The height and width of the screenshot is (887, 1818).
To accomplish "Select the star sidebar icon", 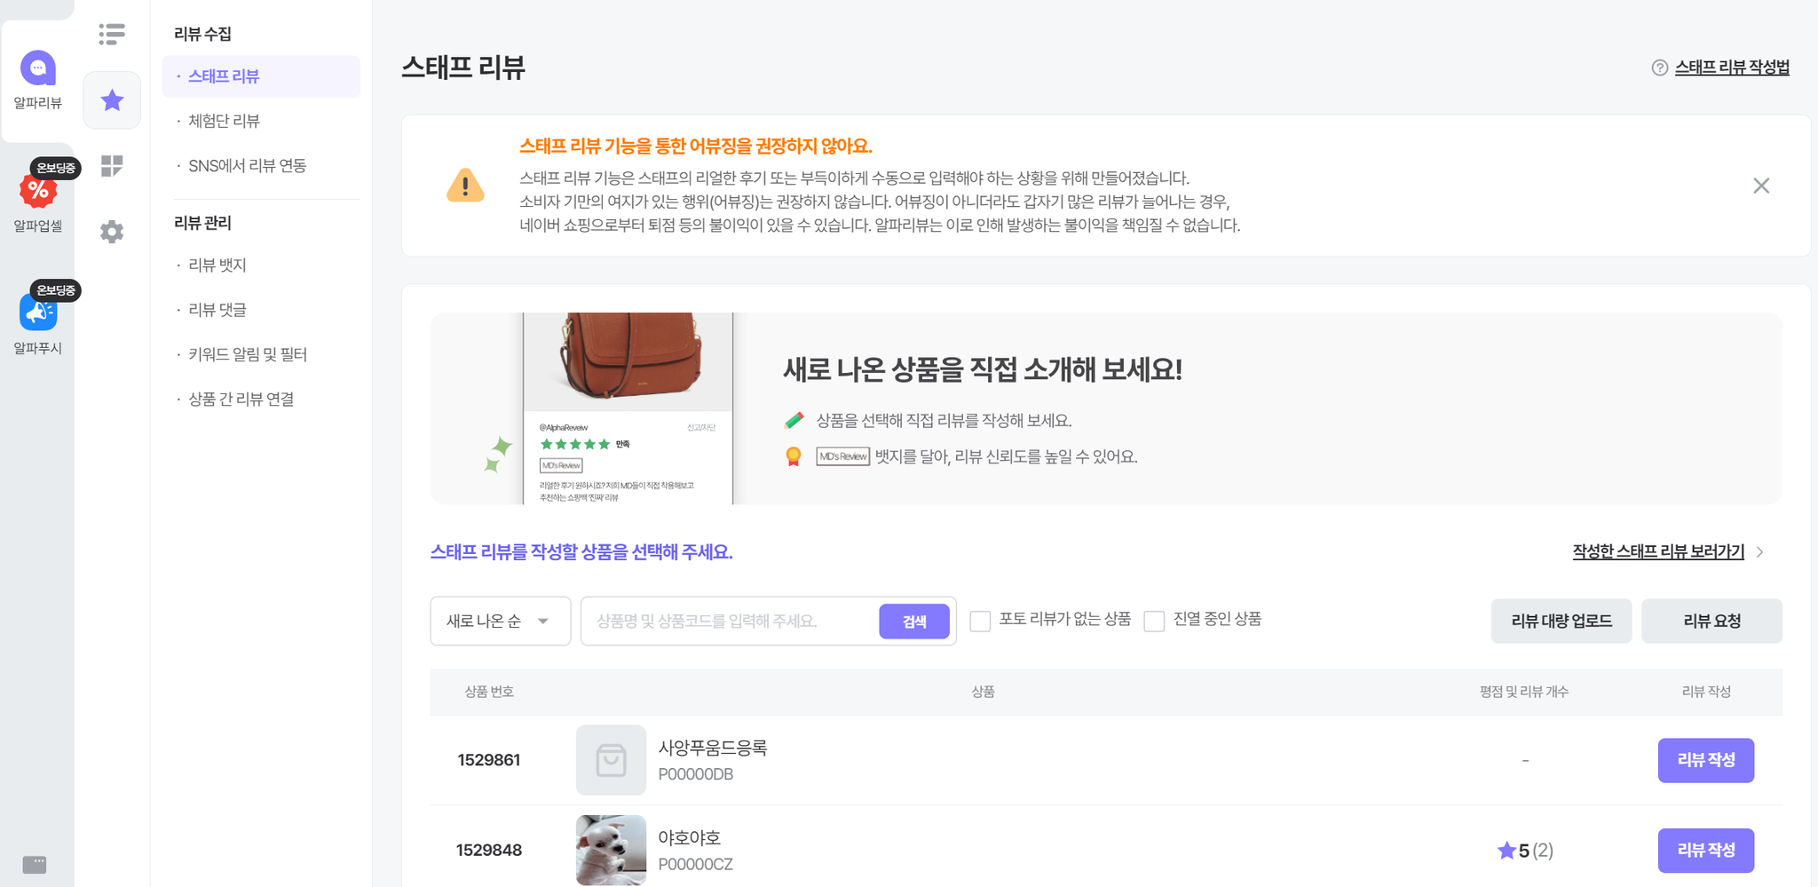I will click(112, 100).
